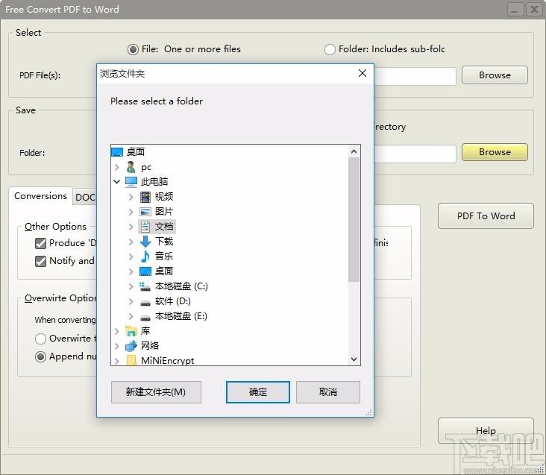Click the 库 libraries icon
Screen dimensions: 546x475
click(x=131, y=331)
